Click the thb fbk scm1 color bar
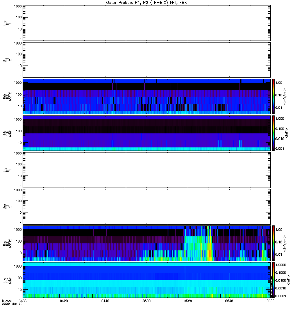The height and width of the screenshot is (312, 293). 273,133
